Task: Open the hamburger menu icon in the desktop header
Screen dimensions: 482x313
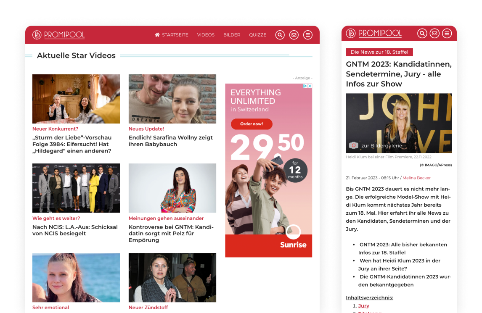Action: click(308, 34)
